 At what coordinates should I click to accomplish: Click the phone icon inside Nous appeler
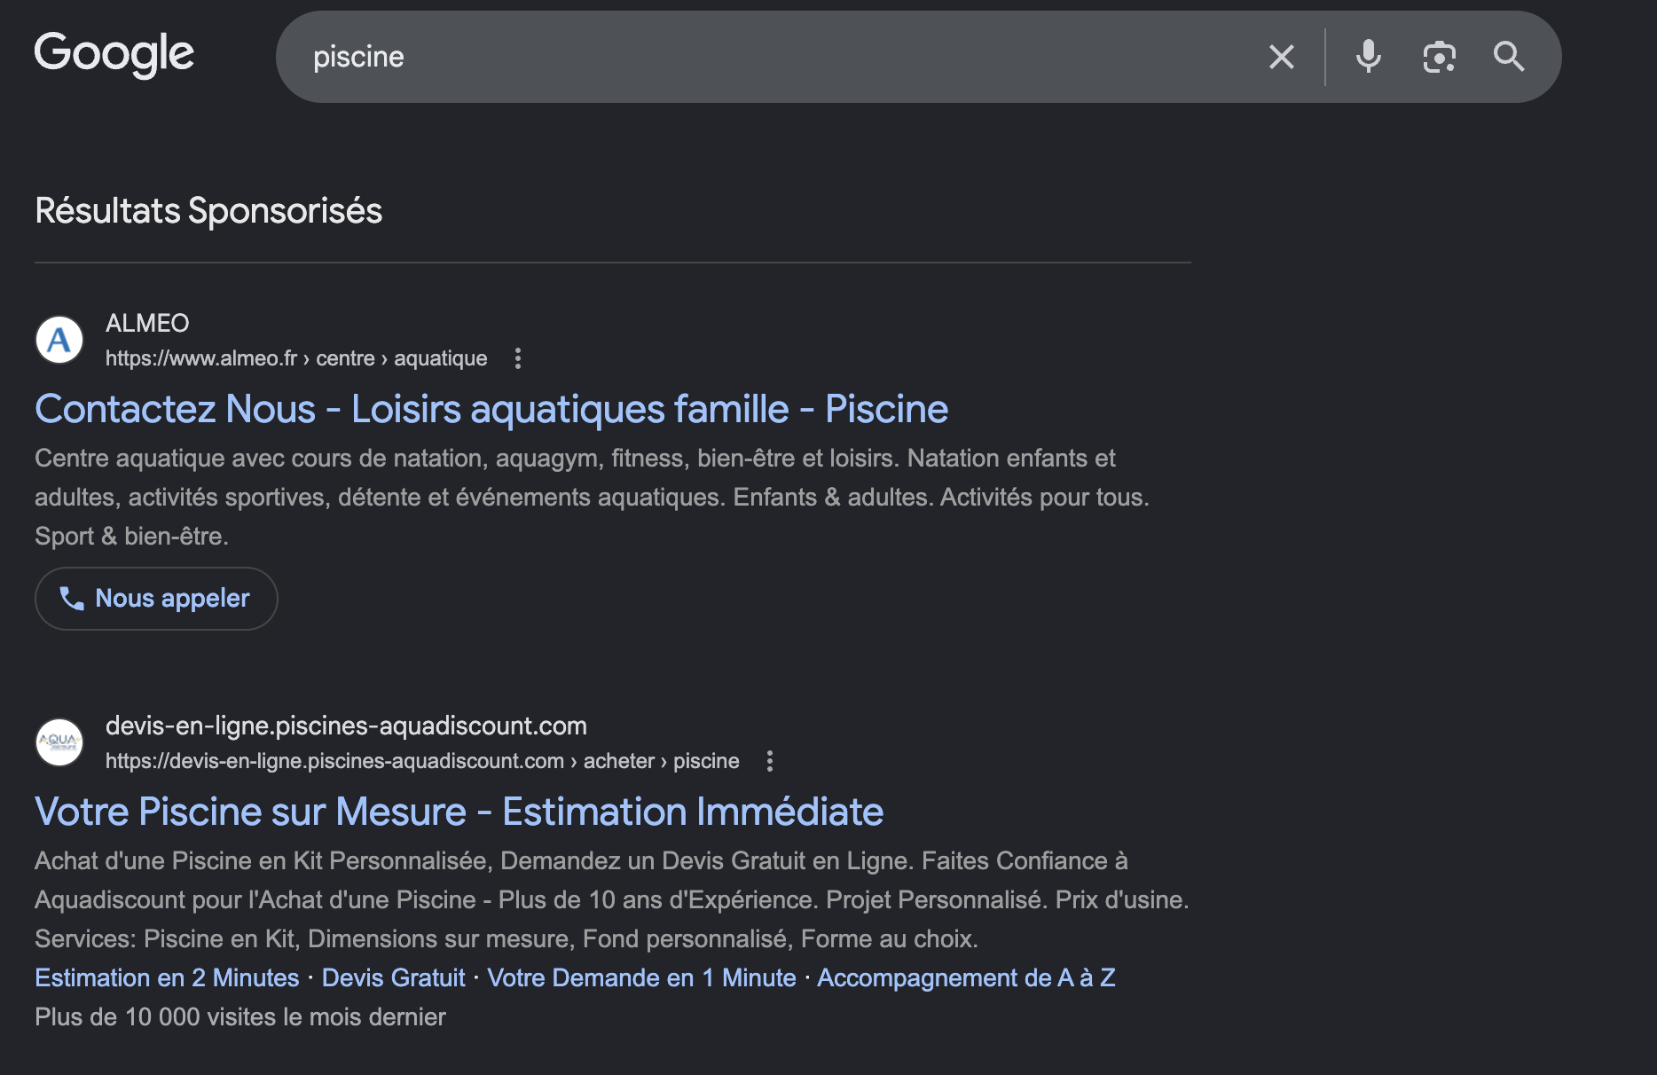[72, 599]
